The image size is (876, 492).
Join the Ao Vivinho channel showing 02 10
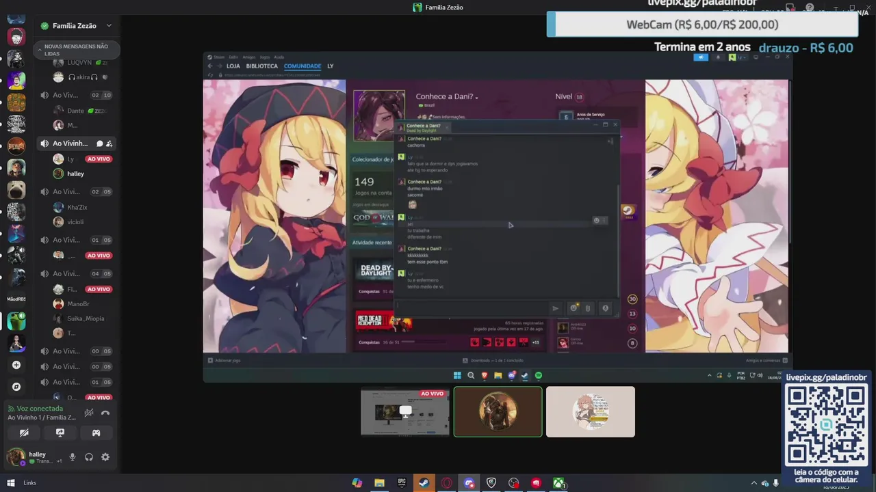[x=76, y=95]
